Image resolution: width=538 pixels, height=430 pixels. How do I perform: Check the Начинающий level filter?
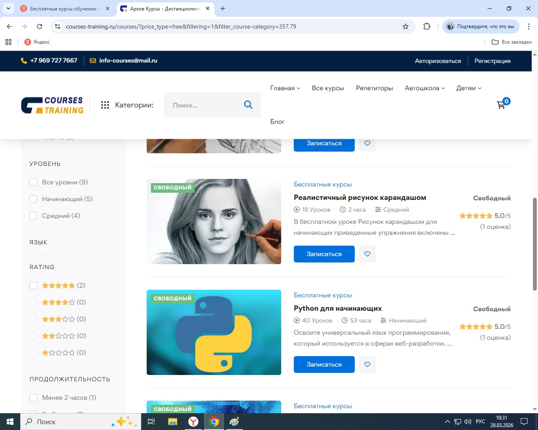pyautogui.click(x=33, y=199)
